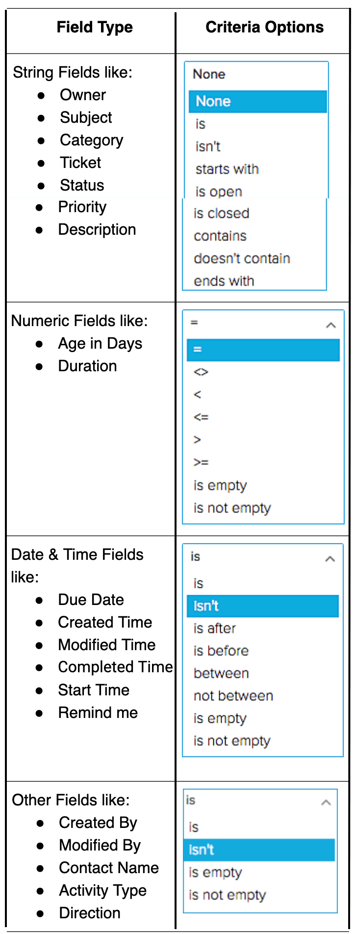356x934 pixels.
Task: Select 'is not empty' in numeric criteria
Action: (x=232, y=508)
